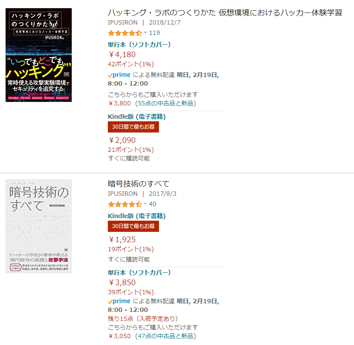The image size is (354, 345).
Task: Open the 119 reviews count link
Action: [154, 33]
